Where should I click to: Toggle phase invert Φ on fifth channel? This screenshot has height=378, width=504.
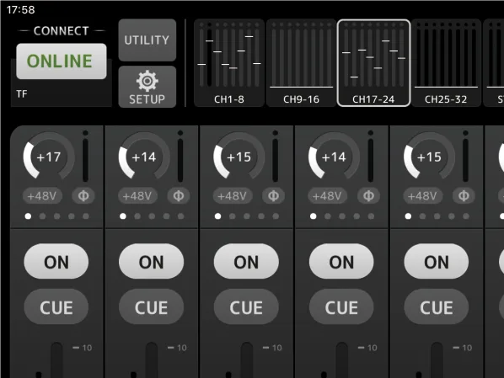pyautogui.click(x=464, y=196)
